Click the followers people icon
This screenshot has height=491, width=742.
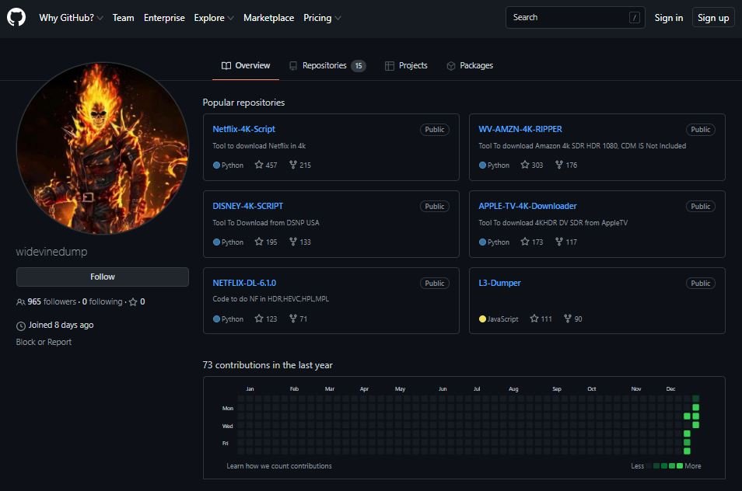click(x=20, y=301)
